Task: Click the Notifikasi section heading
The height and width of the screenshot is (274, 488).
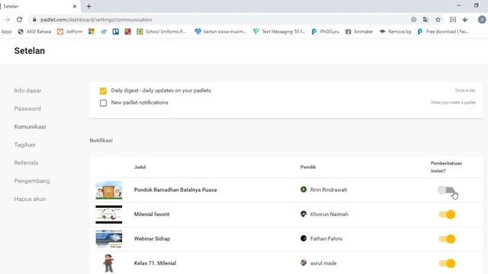Action: (101, 141)
